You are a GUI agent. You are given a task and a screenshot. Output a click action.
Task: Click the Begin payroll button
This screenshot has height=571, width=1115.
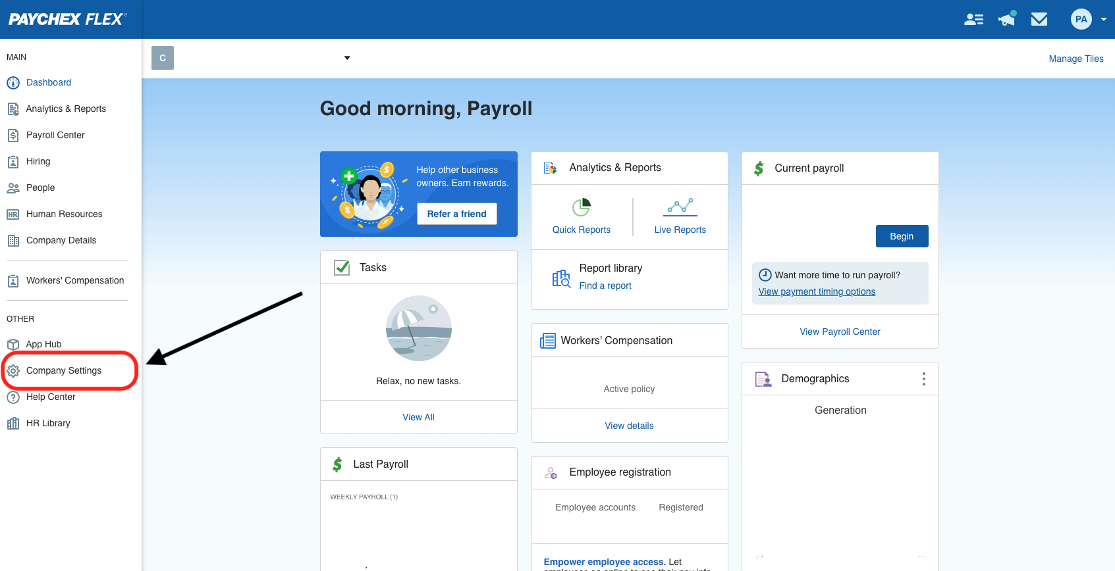902,236
